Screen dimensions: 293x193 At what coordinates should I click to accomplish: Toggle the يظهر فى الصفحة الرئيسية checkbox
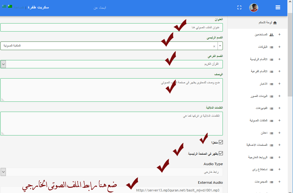tap(221, 153)
